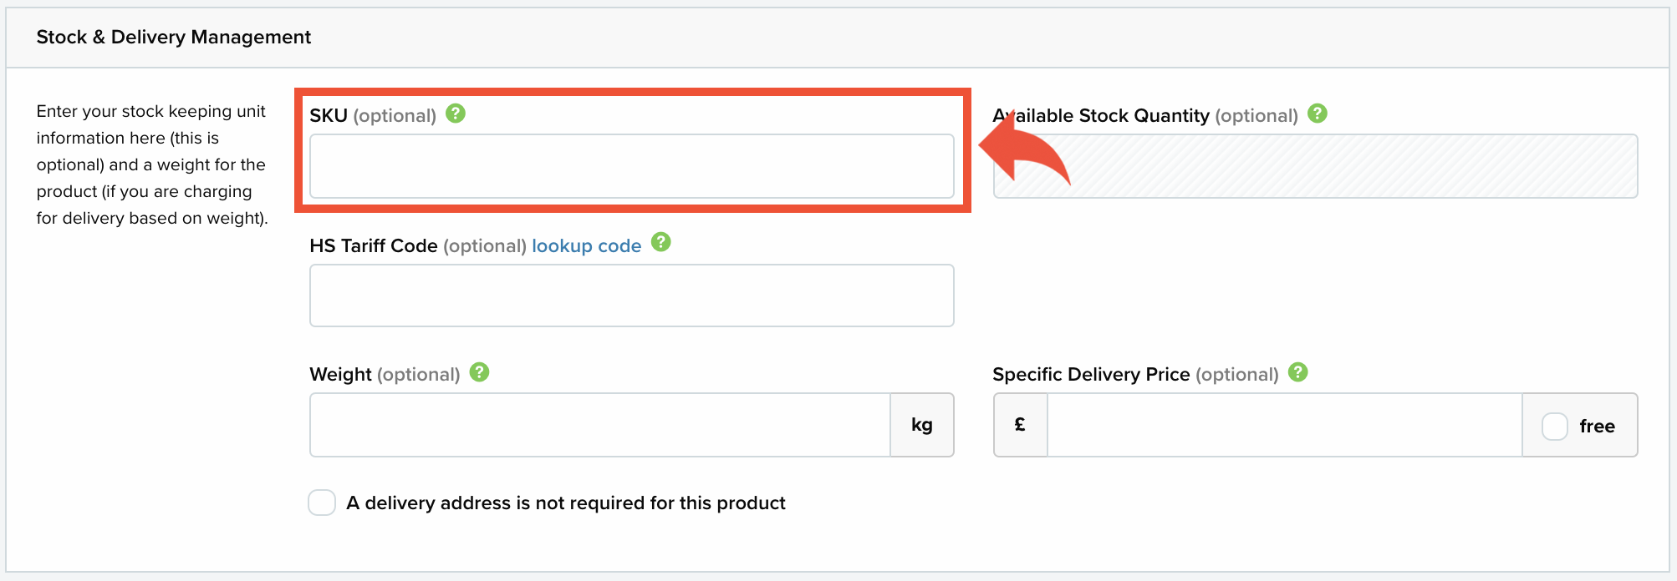This screenshot has width=1677, height=581.
Task: Select the HS Tariff Code input box
Action: click(632, 296)
